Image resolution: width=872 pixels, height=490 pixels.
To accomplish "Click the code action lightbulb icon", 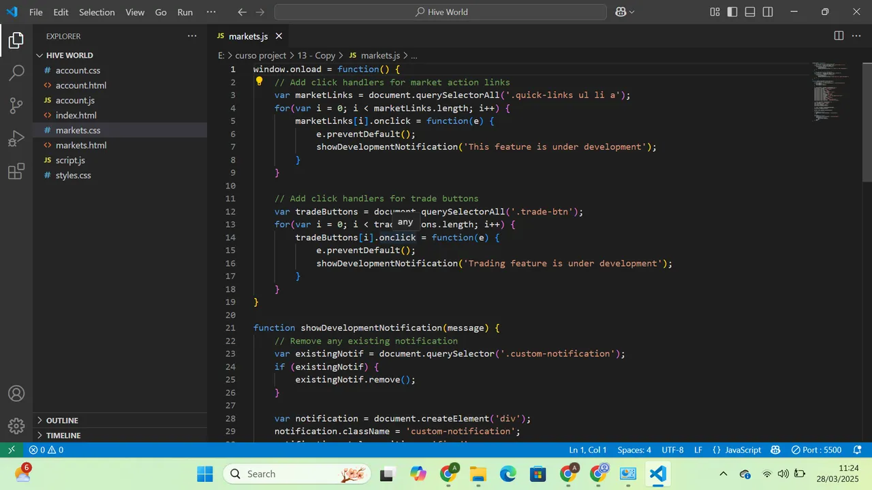I will (259, 82).
